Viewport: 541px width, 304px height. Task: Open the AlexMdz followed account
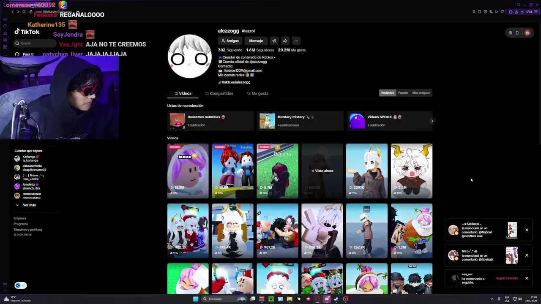click(x=28, y=186)
